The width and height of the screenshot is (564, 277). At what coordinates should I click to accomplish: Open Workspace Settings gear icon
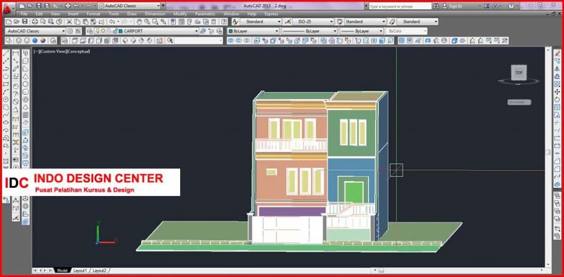coord(70,31)
